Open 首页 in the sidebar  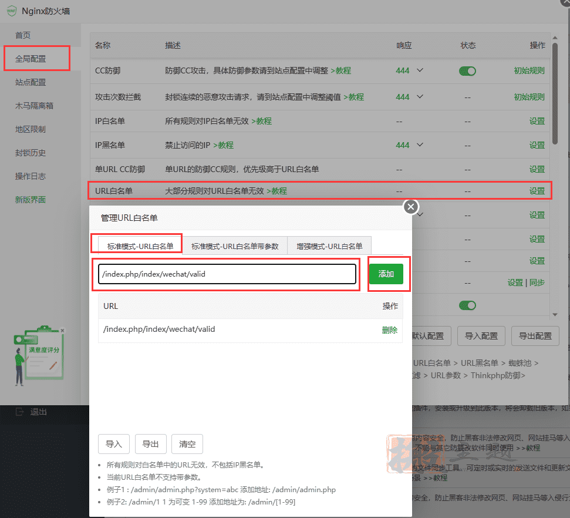23,35
